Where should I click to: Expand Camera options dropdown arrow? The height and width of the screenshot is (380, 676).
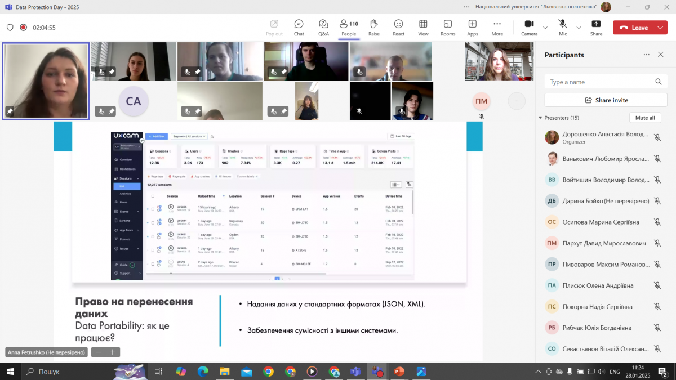[x=545, y=28]
